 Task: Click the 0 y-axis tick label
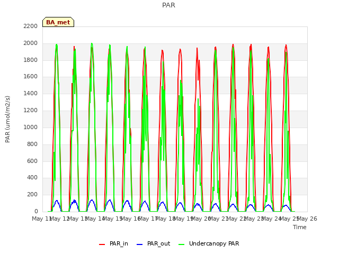point(36,211)
